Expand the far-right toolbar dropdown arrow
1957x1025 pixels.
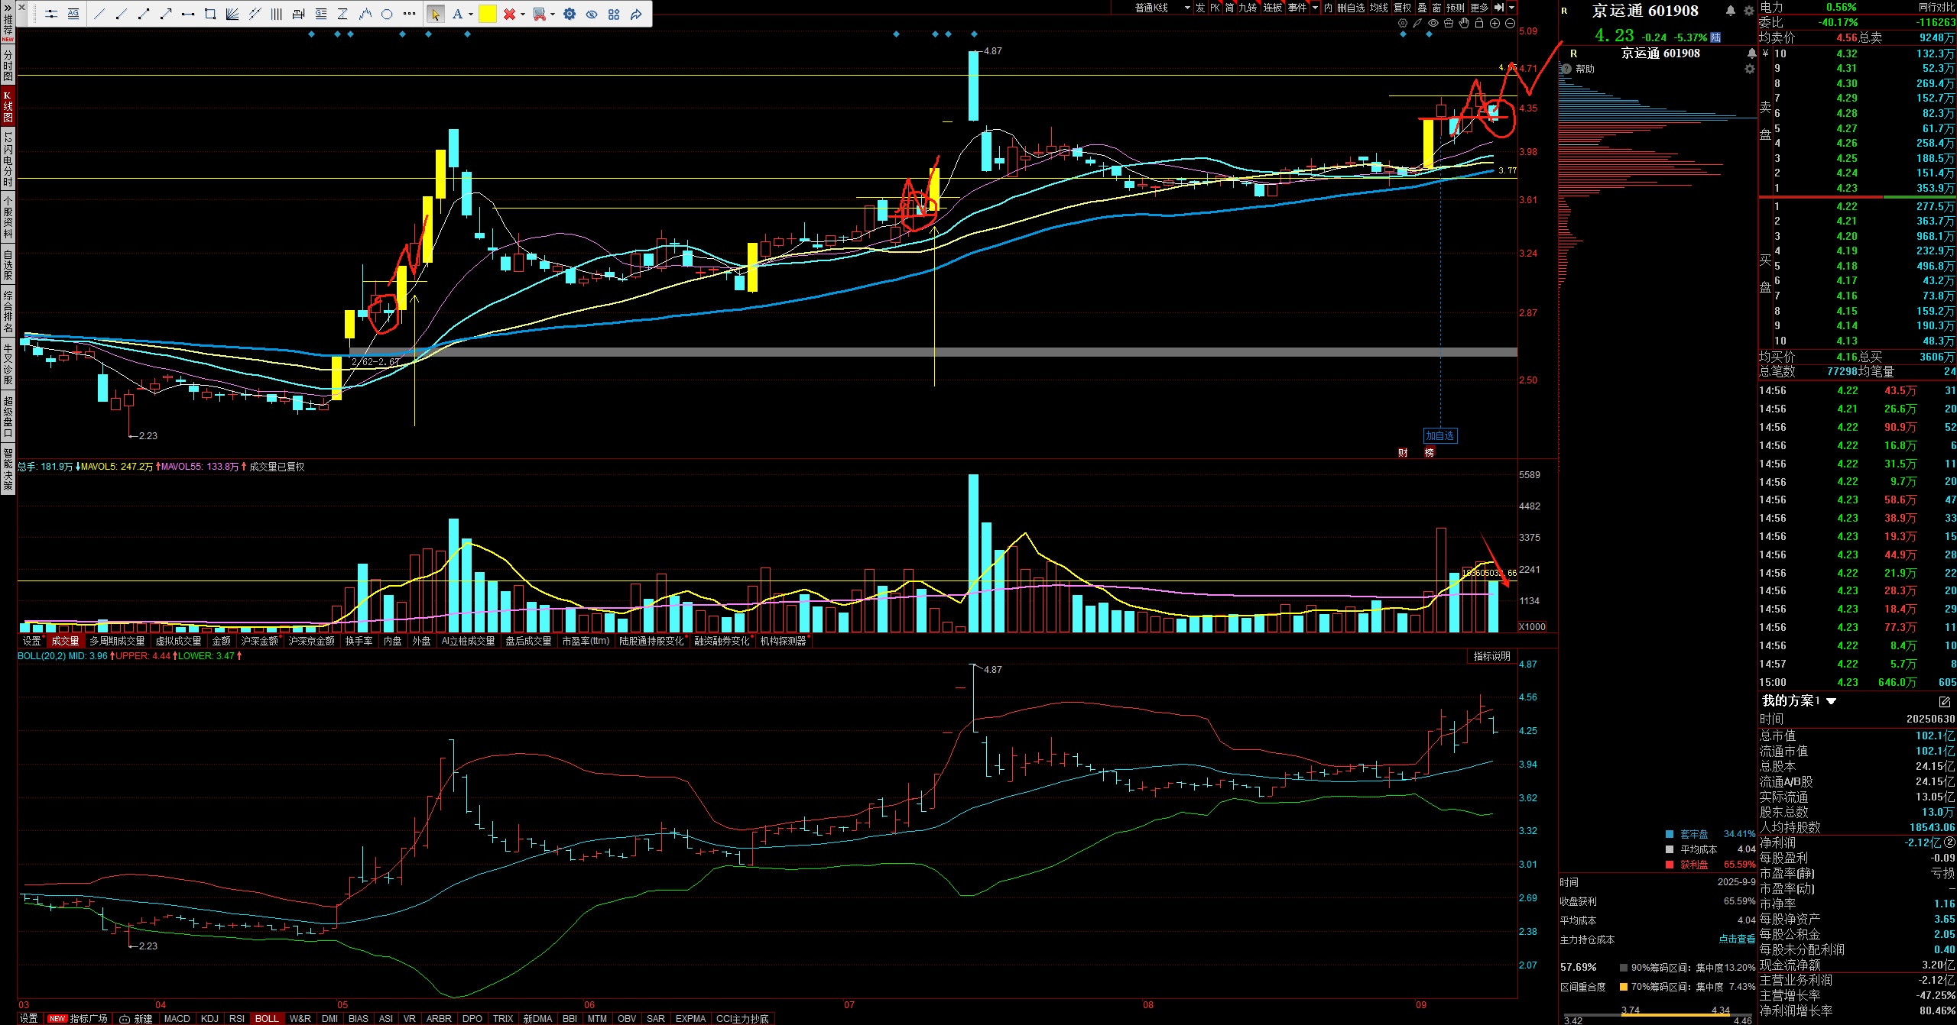[1511, 8]
